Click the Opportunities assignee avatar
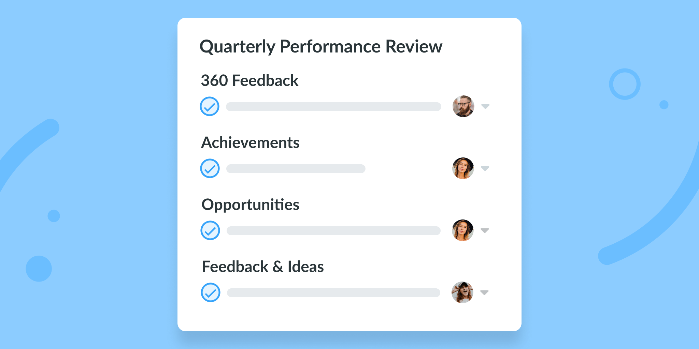The image size is (699, 349). [x=462, y=230]
